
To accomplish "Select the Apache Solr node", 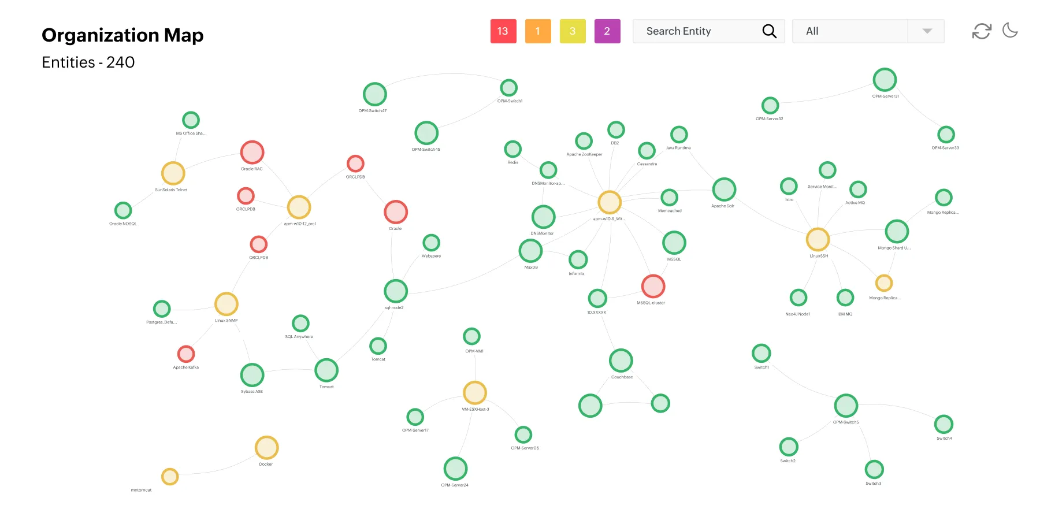I will [723, 188].
